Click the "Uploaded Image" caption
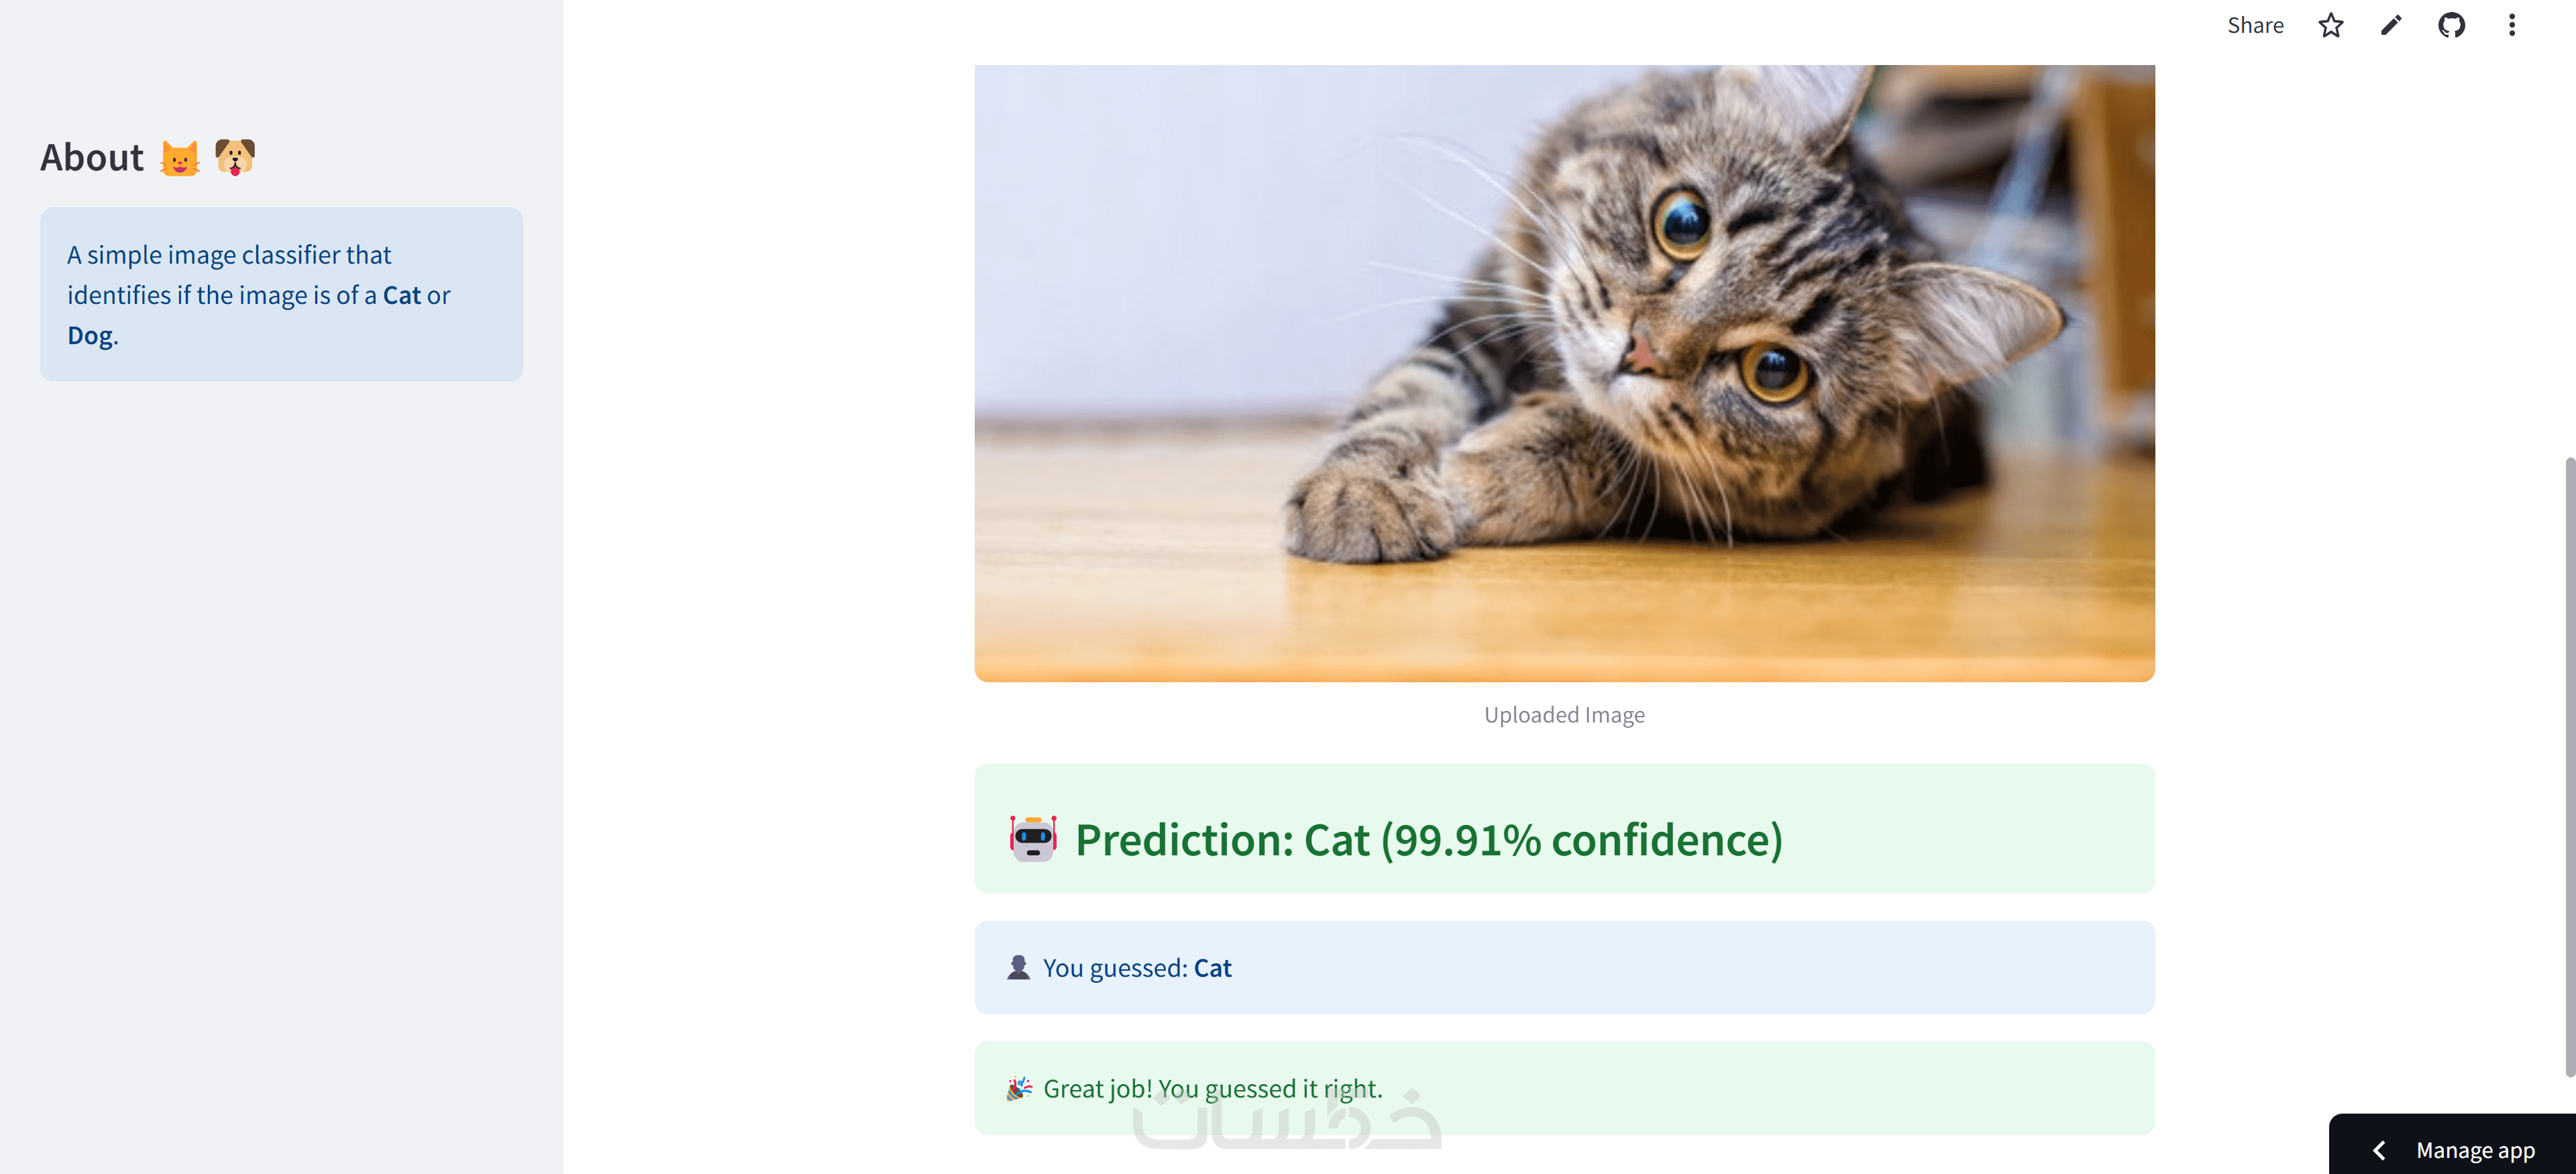 [1564, 715]
